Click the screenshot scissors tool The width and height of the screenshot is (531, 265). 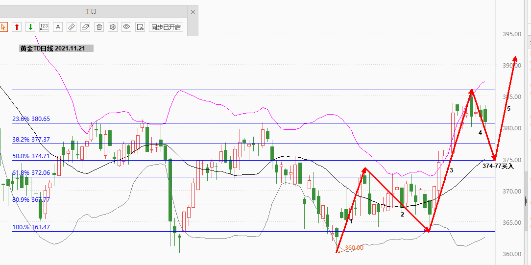[140, 27]
